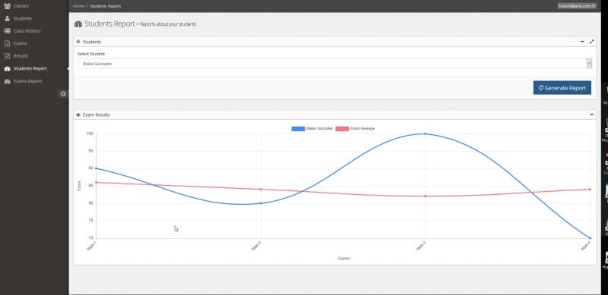Toggle the Blake Gonzalez legend series
Image resolution: width=608 pixels, height=295 pixels.
point(312,128)
